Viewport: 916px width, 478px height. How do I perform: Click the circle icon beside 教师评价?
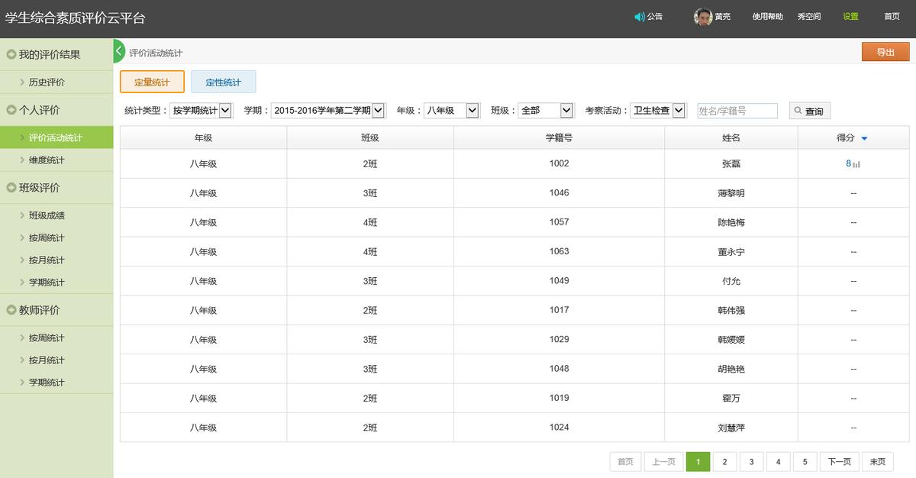pyautogui.click(x=11, y=310)
